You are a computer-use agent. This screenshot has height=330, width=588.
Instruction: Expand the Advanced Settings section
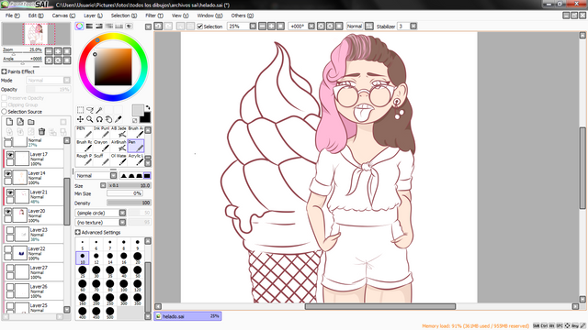click(x=77, y=232)
